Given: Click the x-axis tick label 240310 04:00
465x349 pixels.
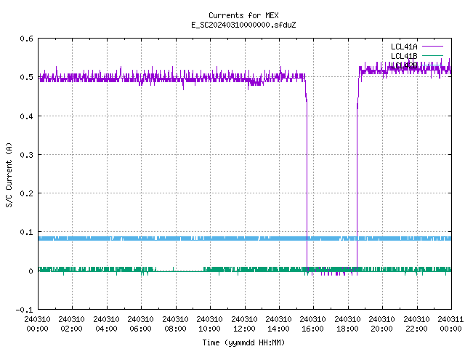Looking at the screenshot, I should (106, 324).
